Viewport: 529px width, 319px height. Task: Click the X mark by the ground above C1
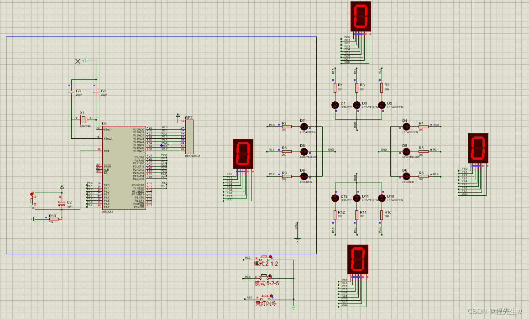click(x=78, y=61)
